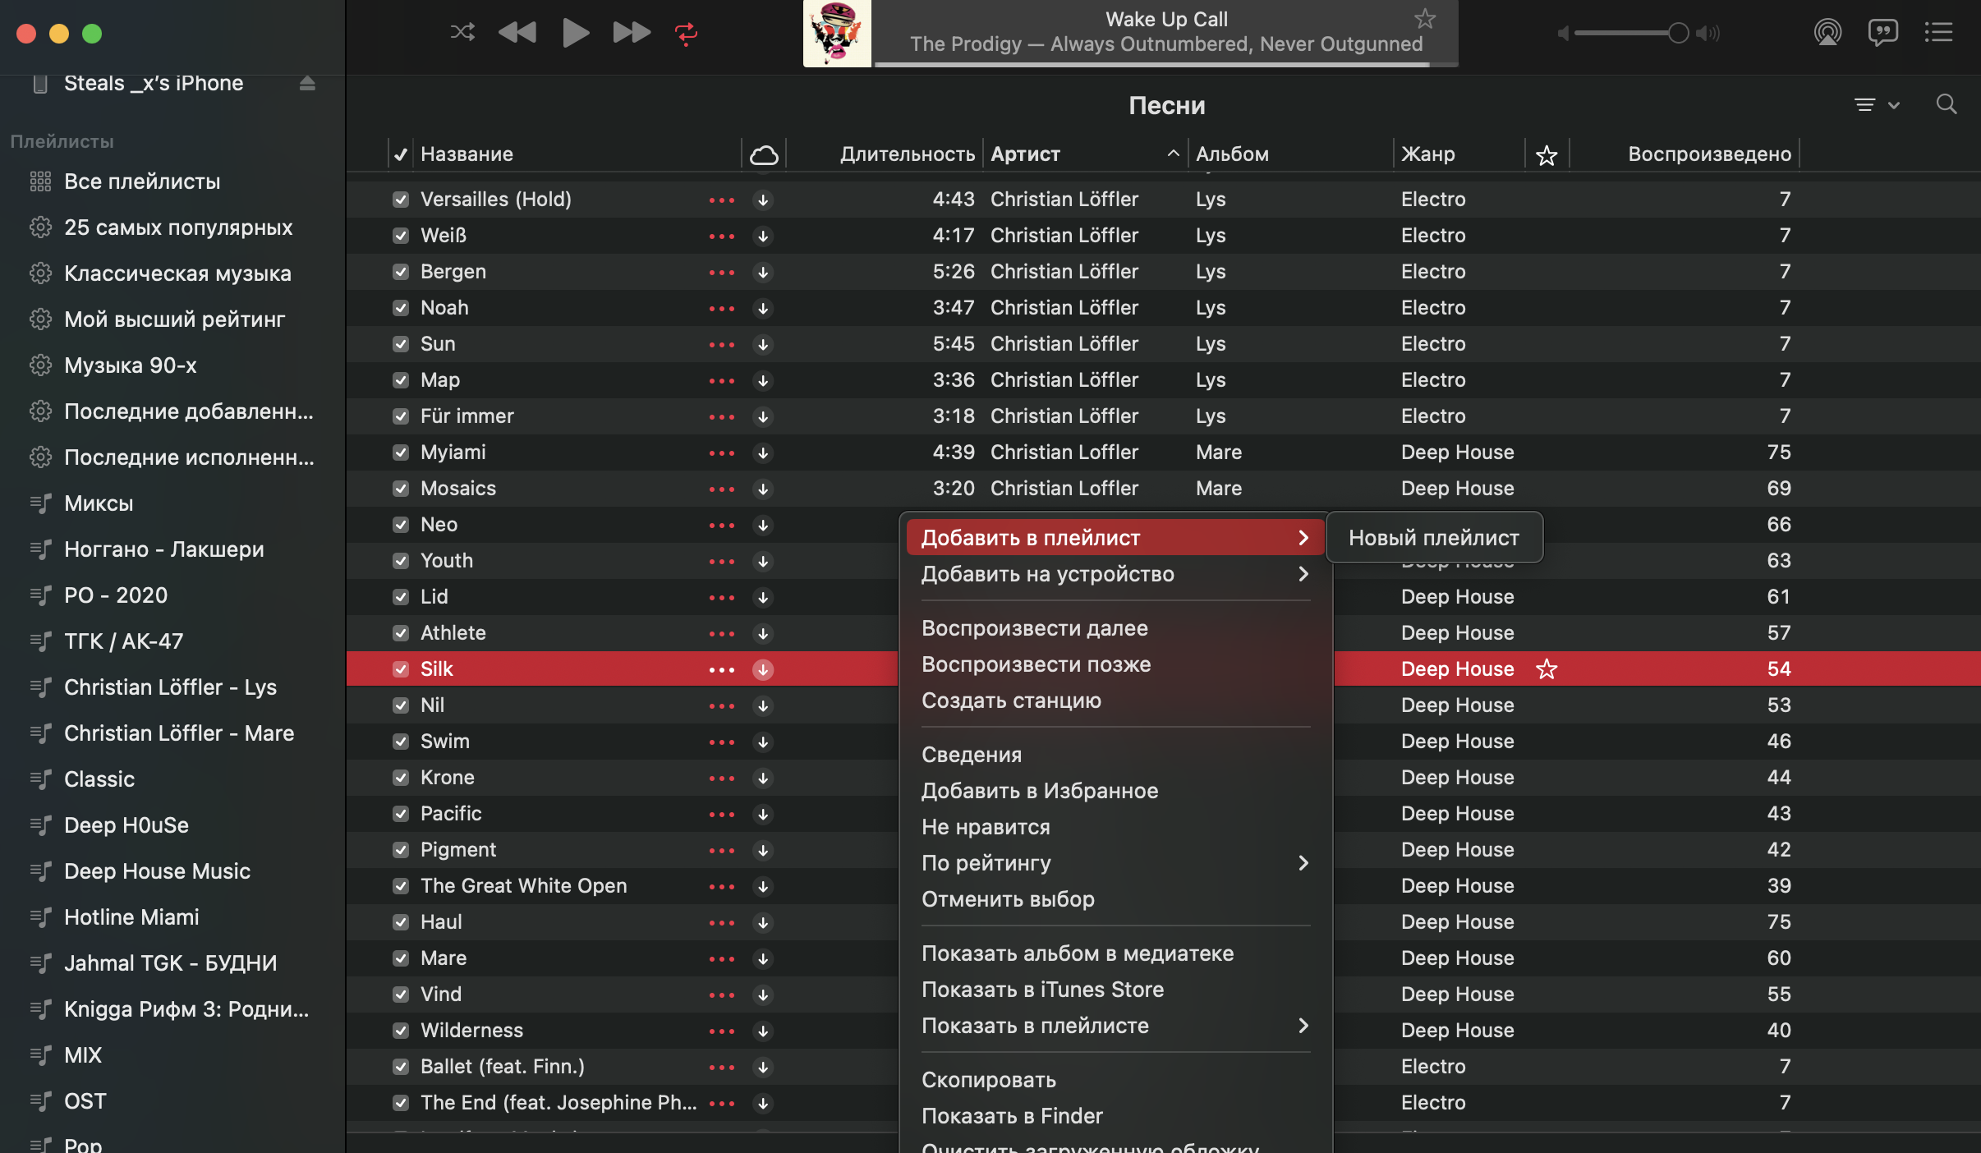
Task: Toggle the Haul track checkbox
Action: point(401,922)
